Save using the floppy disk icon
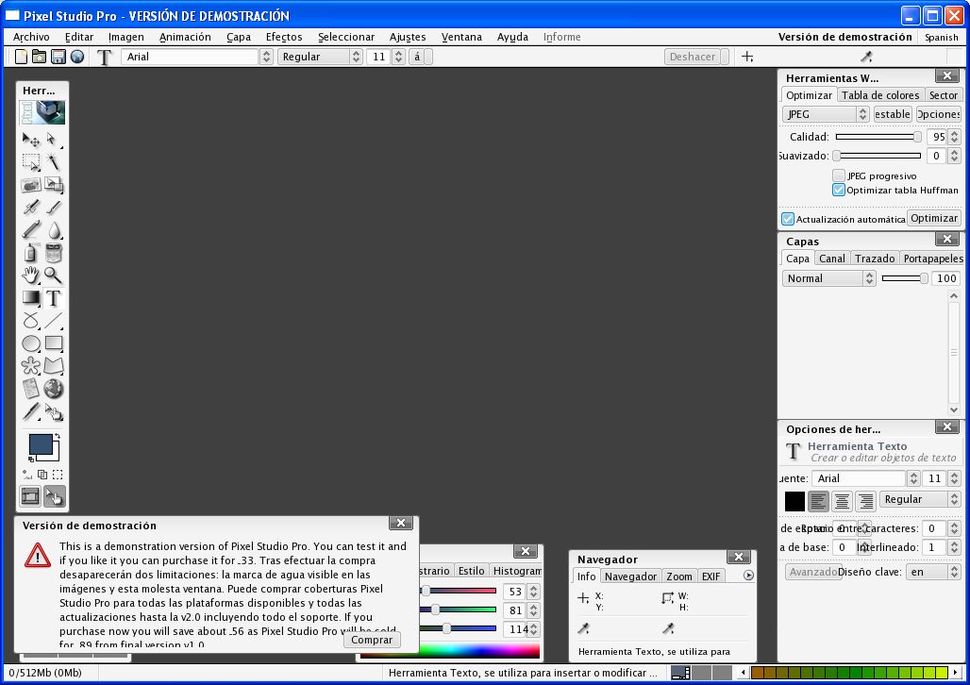 59,57
